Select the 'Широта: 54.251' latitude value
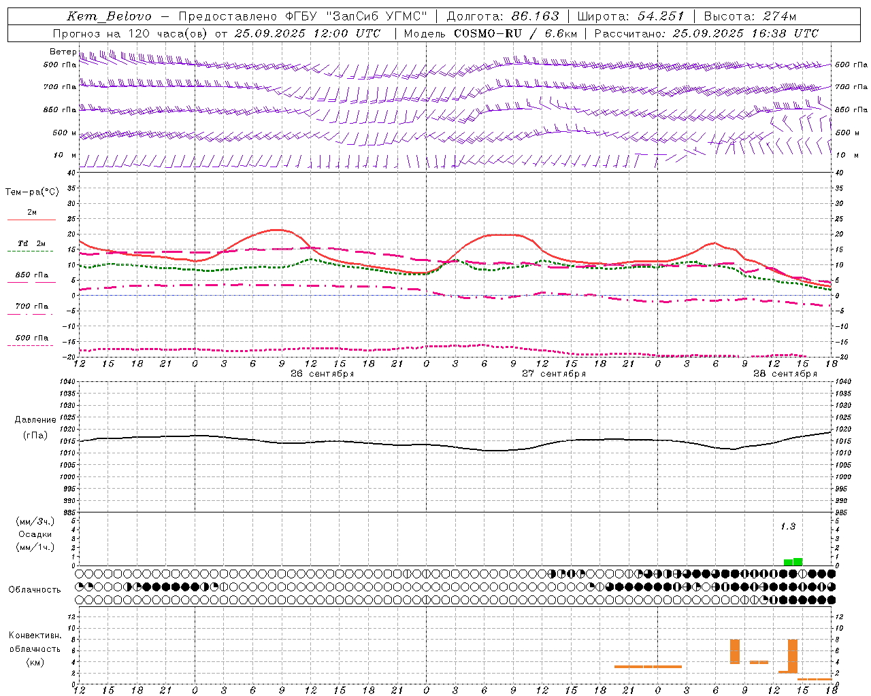This screenshot has width=871, height=696. pos(631,16)
